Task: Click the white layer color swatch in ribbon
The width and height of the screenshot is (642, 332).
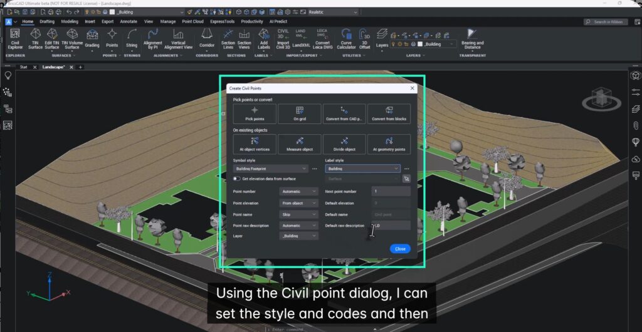Action: pyautogui.click(x=419, y=44)
